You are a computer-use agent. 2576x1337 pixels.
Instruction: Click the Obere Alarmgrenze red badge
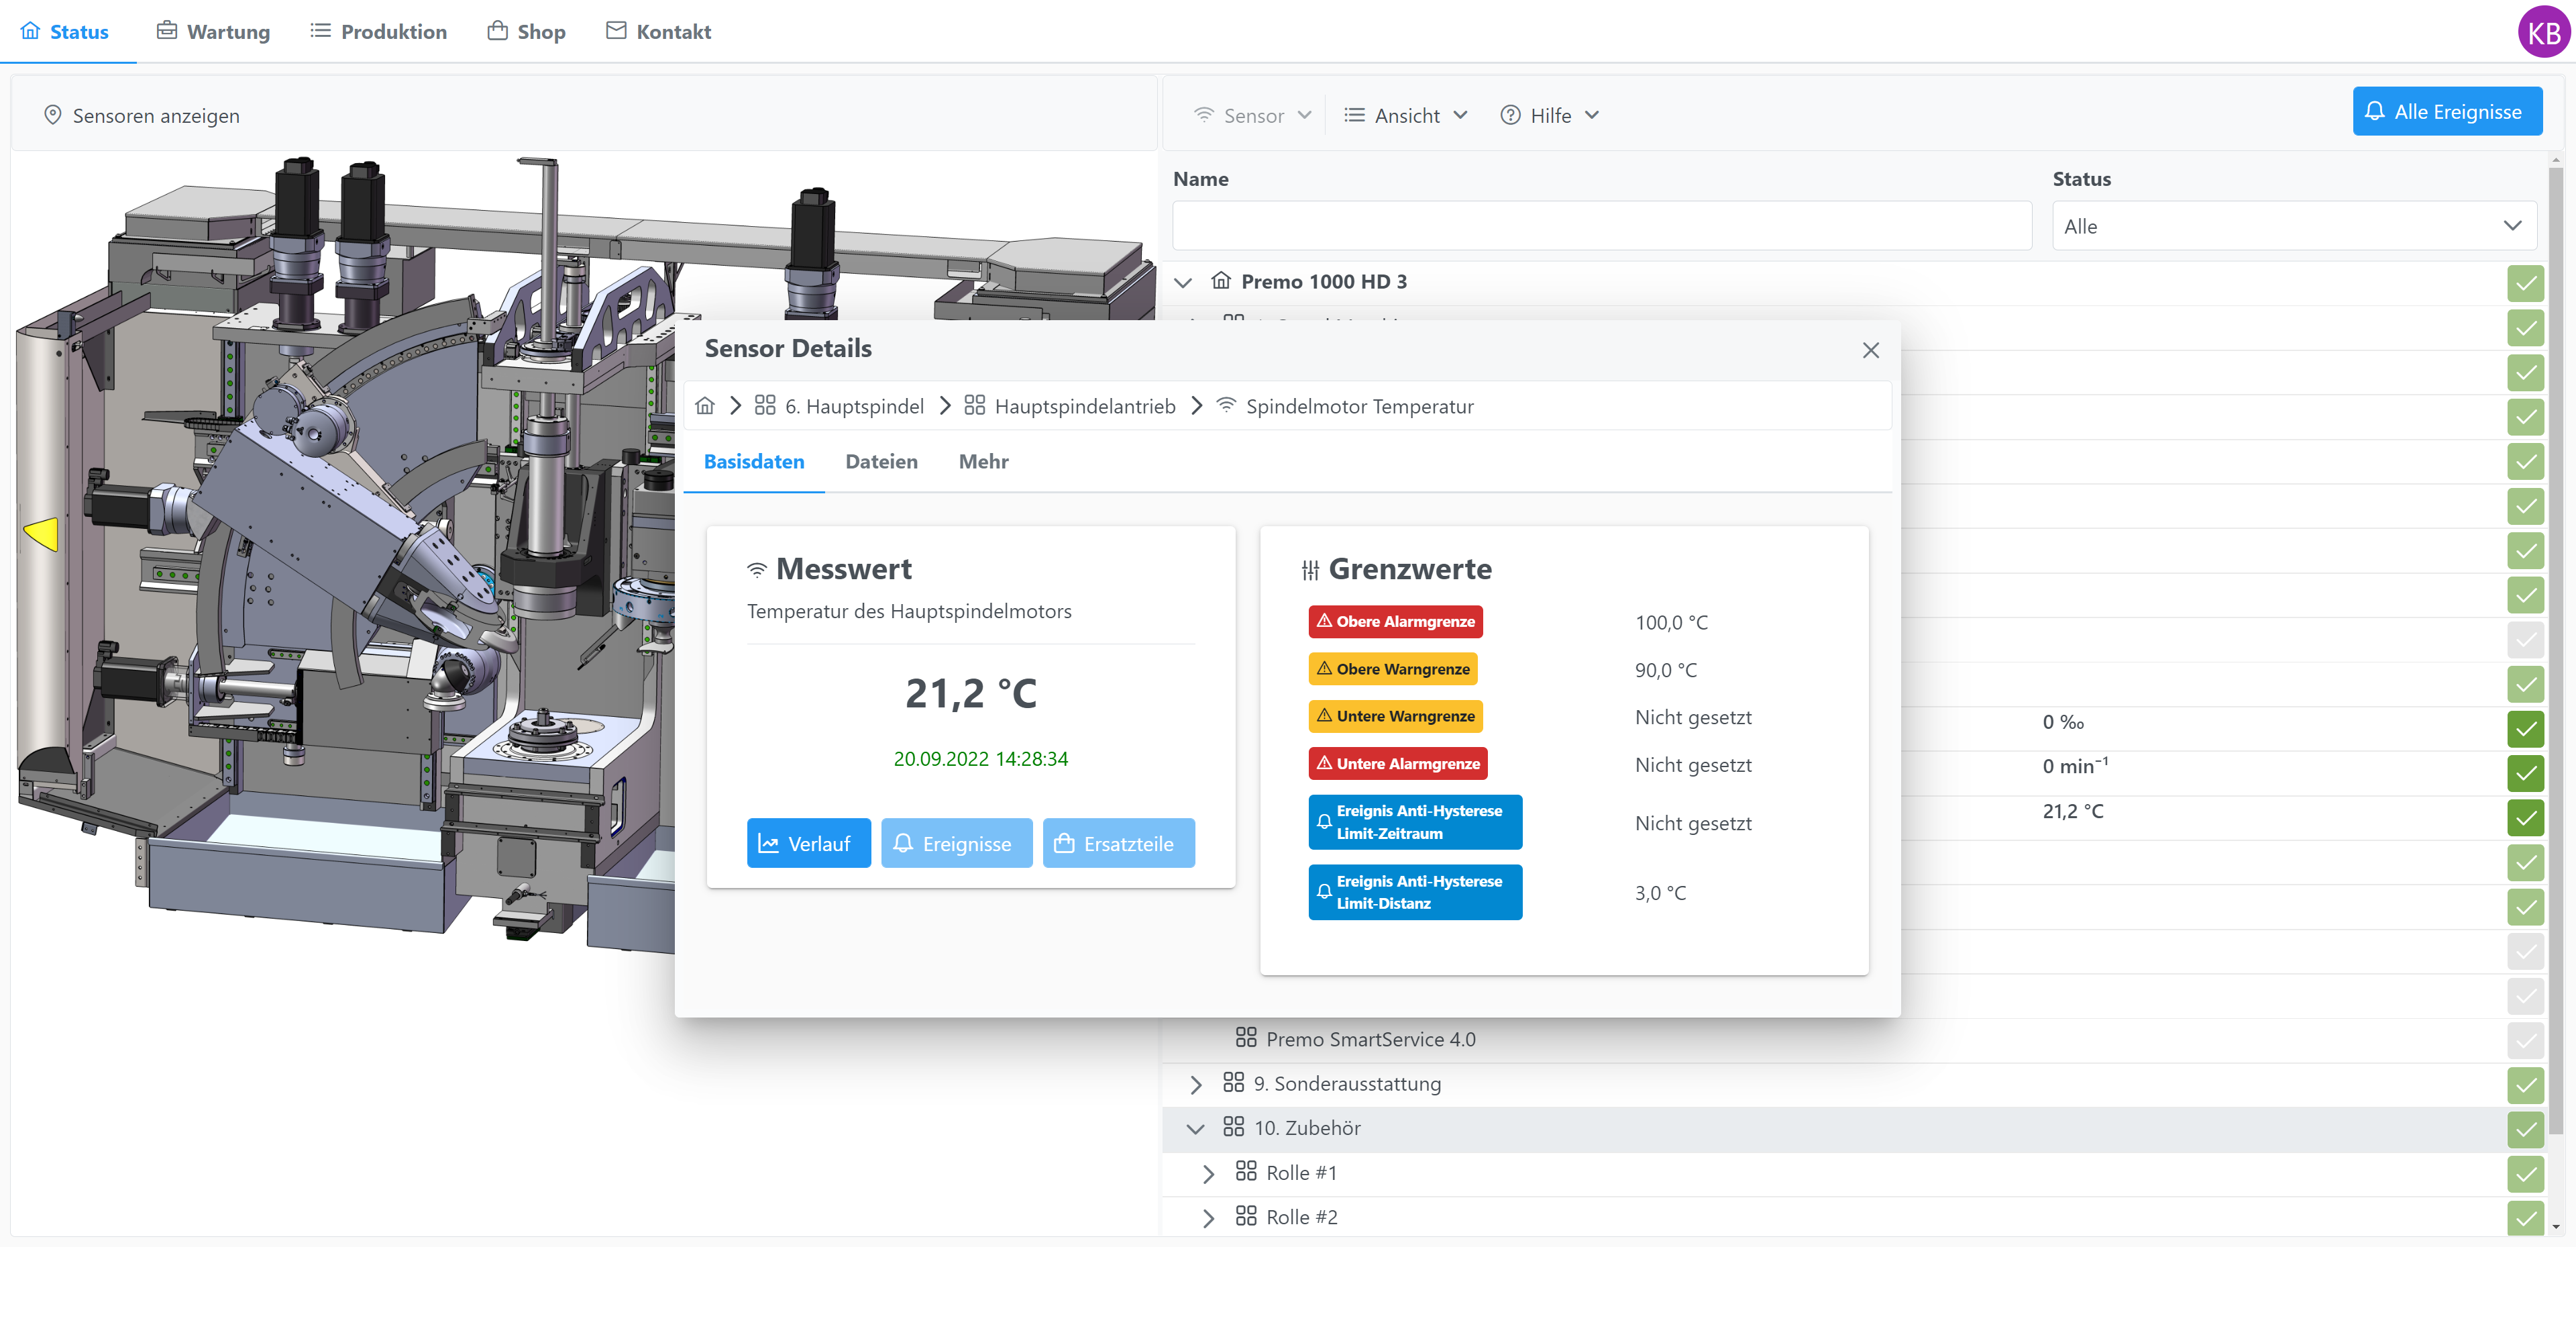coord(1395,622)
